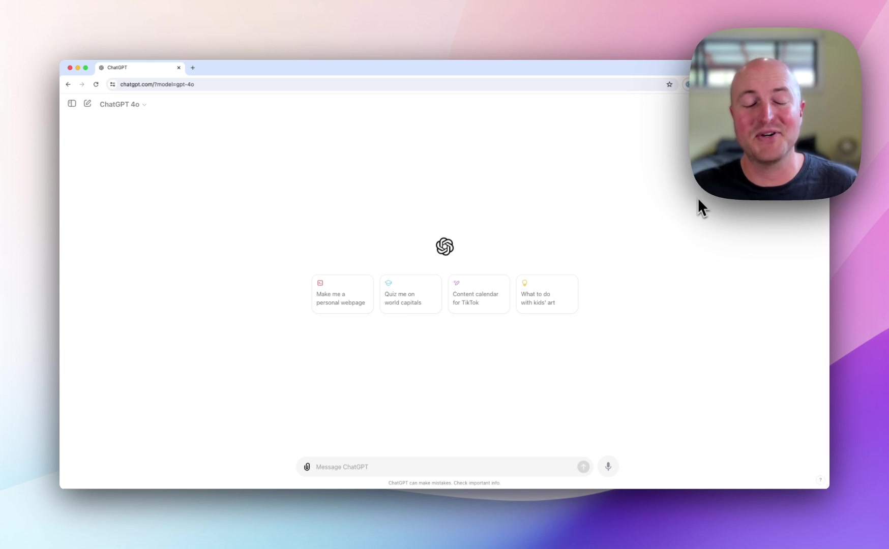Reload the page in browser

coord(96,84)
